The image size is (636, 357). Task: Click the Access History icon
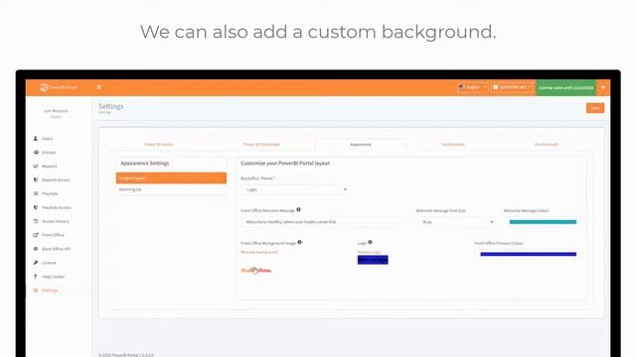coord(36,221)
